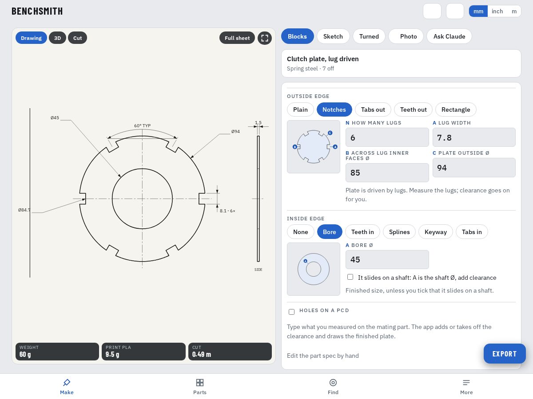The width and height of the screenshot is (533, 399).
Task: Switch units to m
Action: point(514,11)
